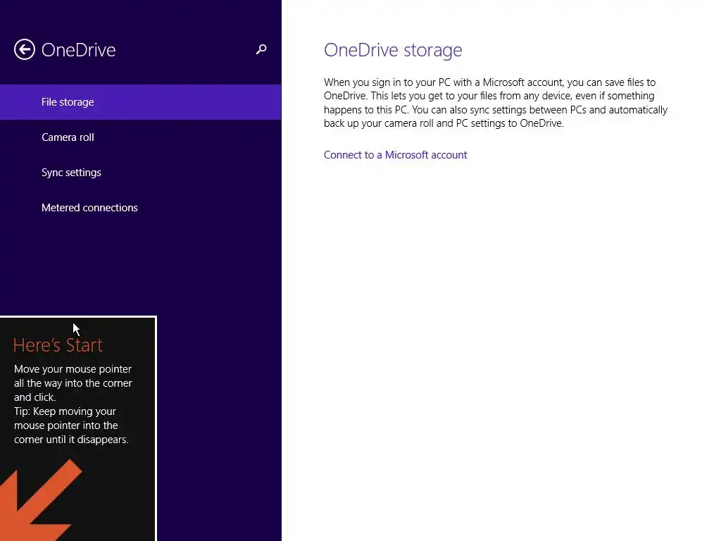Click the 'Move your mouse pointer' instruction text
721x541 pixels.
pos(73,383)
